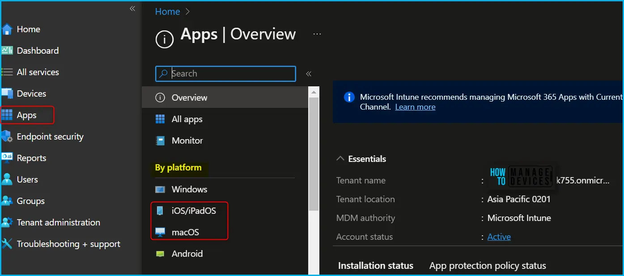Go to Users in sidebar
This screenshot has height=276, width=624.
click(27, 179)
